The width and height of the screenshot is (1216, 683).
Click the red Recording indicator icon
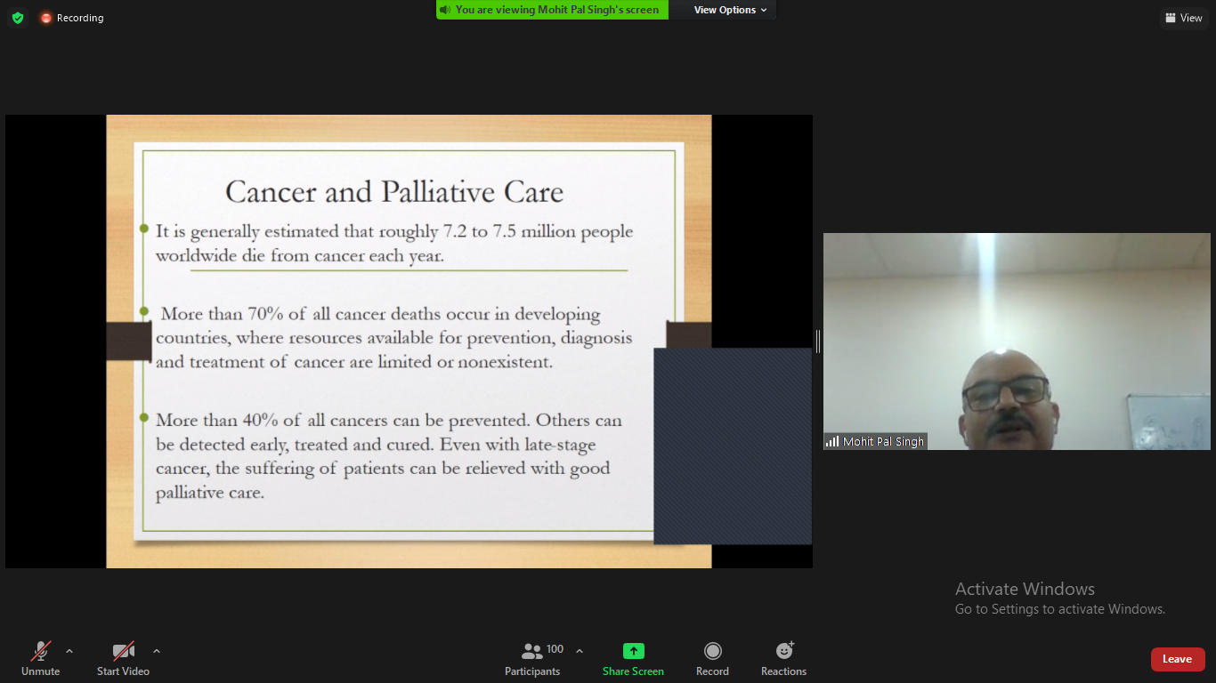tap(46, 18)
